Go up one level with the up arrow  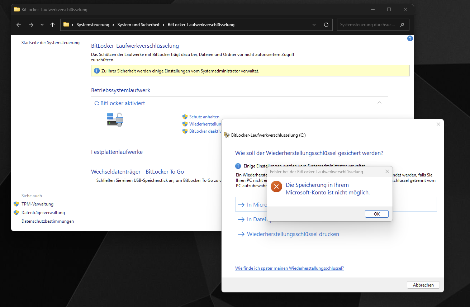pyautogui.click(x=53, y=25)
